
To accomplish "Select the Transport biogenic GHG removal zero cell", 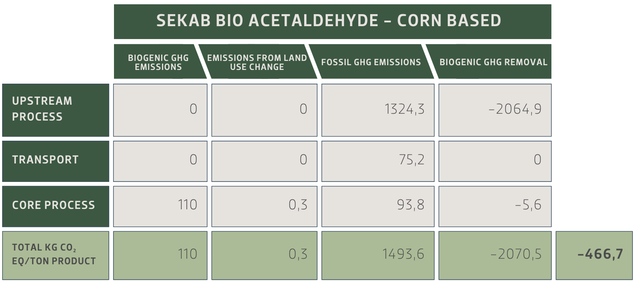I will (x=495, y=160).
